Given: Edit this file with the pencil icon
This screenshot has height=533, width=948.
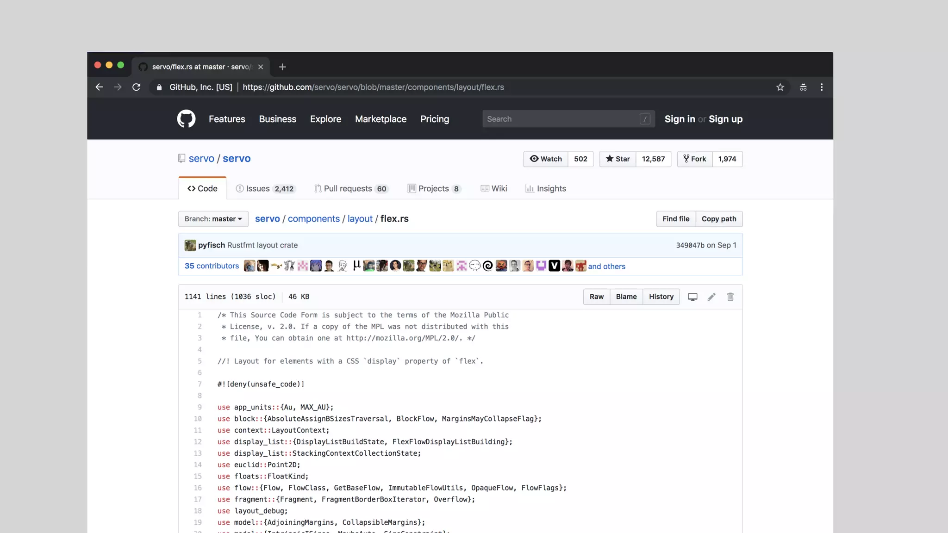Looking at the screenshot, I should [711, 297].
